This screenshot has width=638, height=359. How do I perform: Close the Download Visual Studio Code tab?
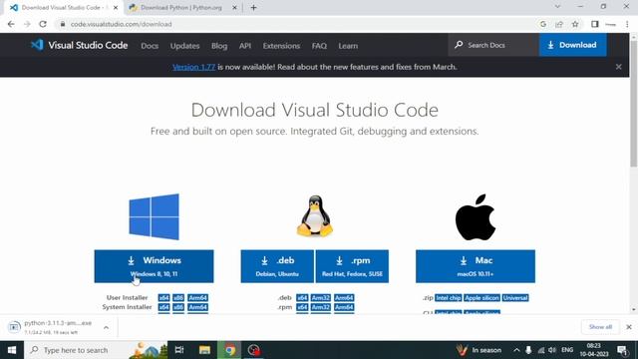pyautogui.click(x=116, y=7)
